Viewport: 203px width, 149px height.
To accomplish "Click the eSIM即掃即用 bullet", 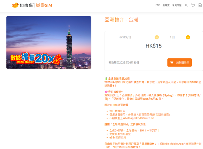I will point(118,137).
